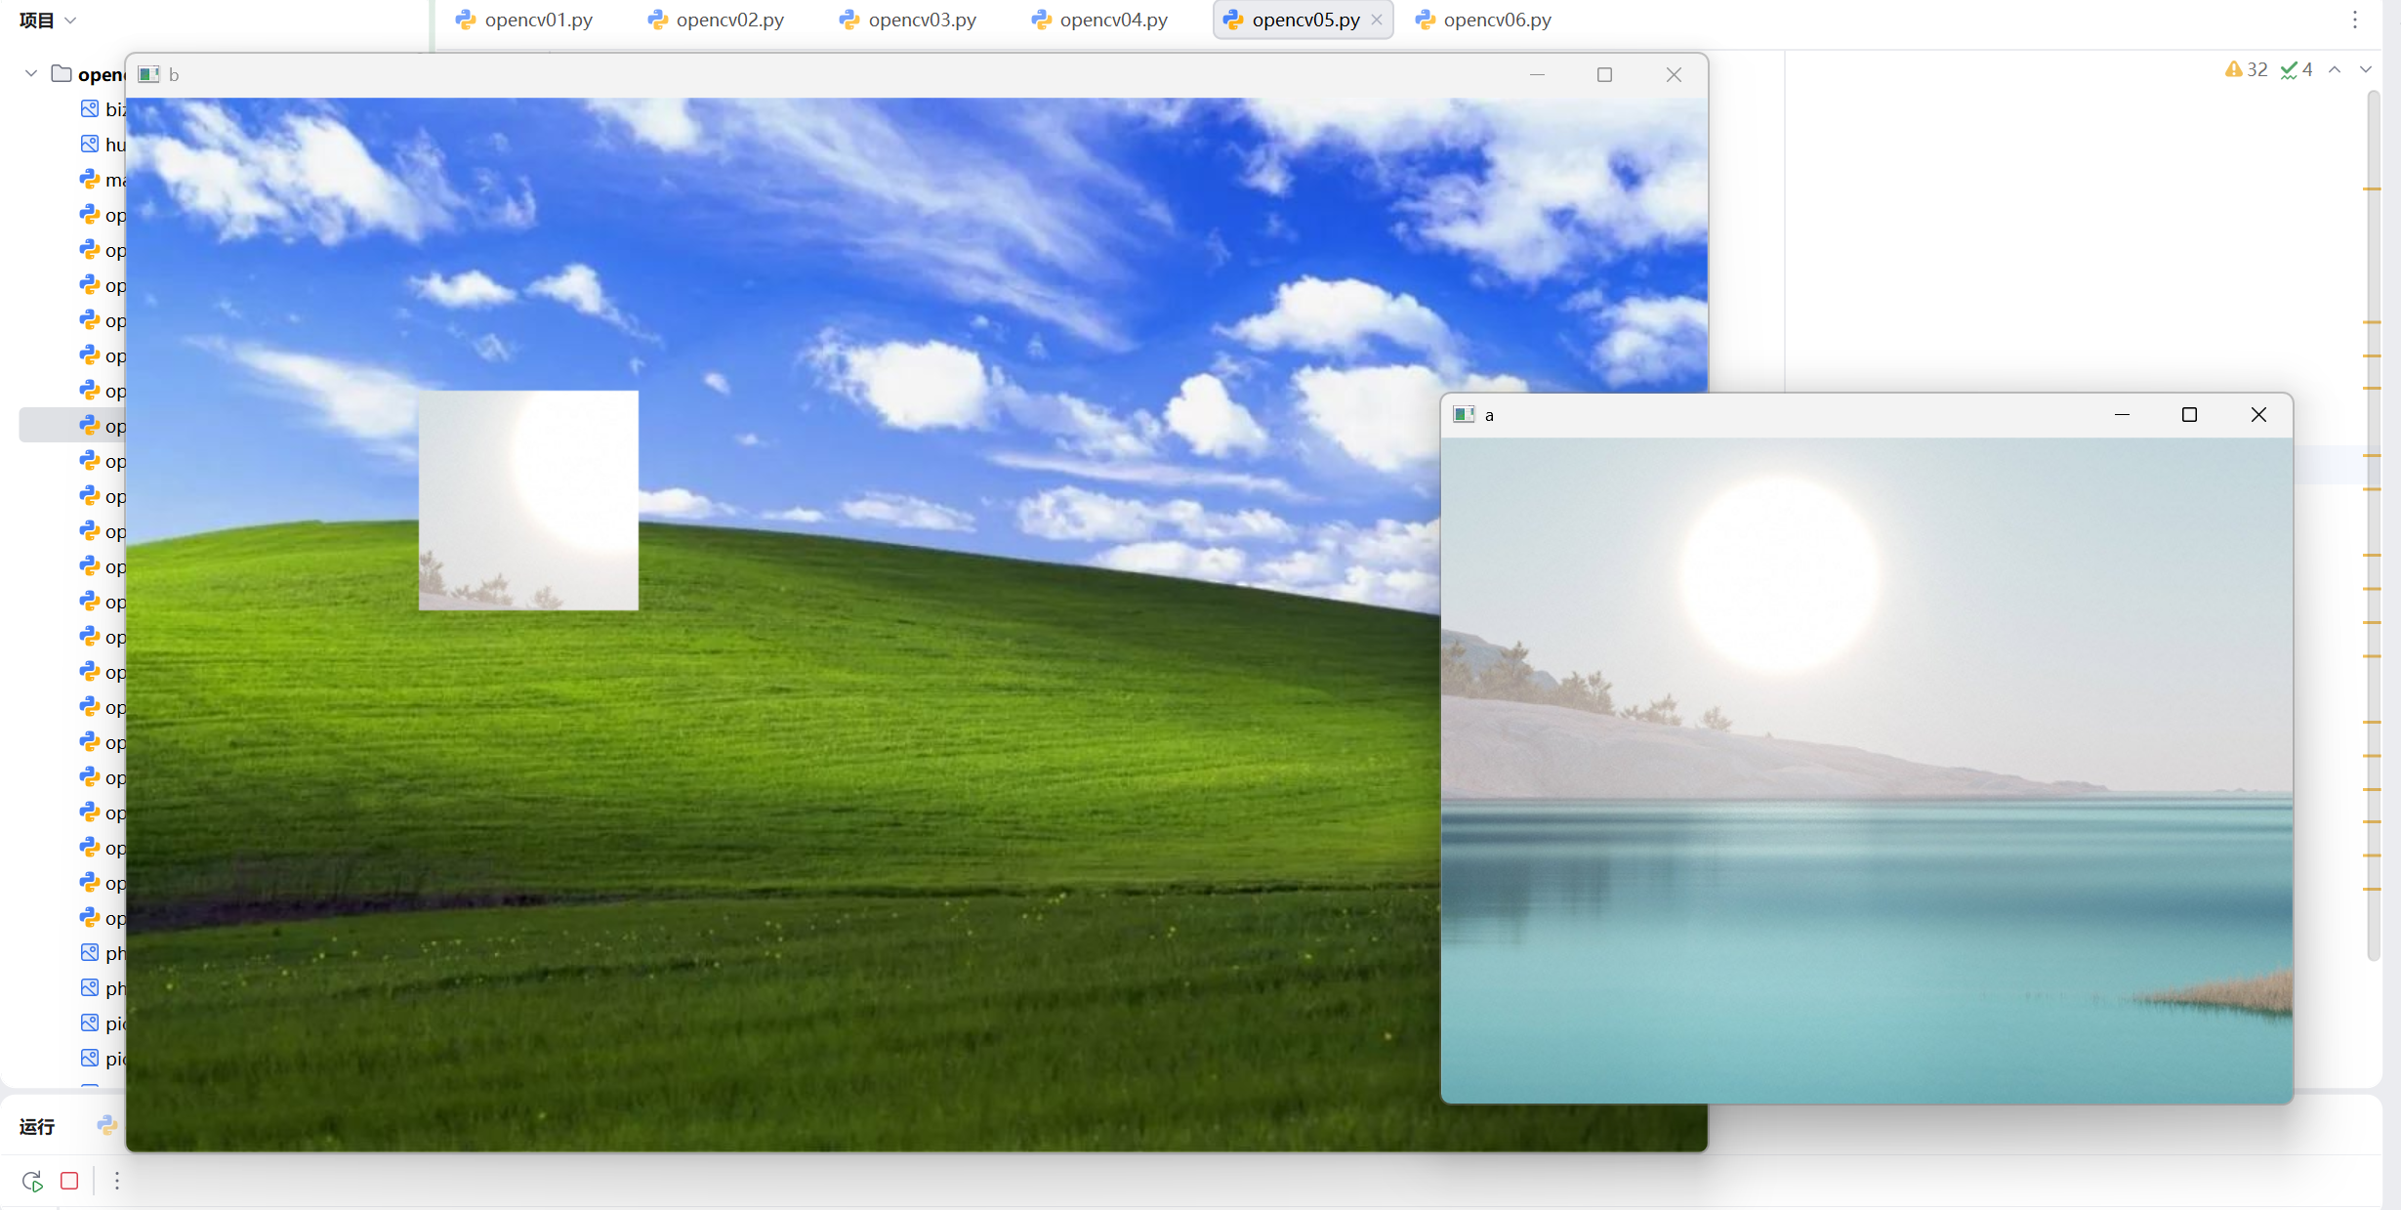The image size is (2401, 1210).
Task: Jump to previous highlighted problem arrow
Action: tap(2335, 69)
